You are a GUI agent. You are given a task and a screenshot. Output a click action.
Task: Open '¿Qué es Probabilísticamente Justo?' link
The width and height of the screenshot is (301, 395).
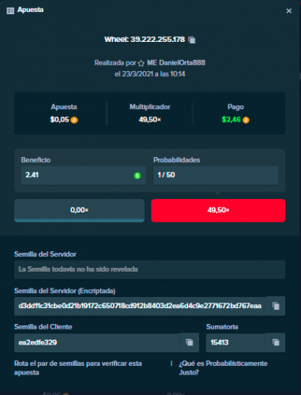[x=224, y=368]
